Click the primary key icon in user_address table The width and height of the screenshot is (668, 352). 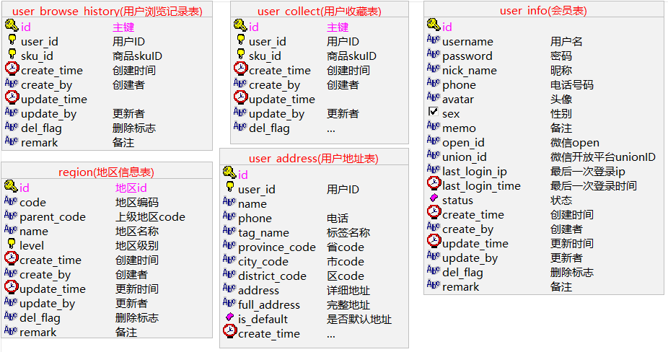229,173
